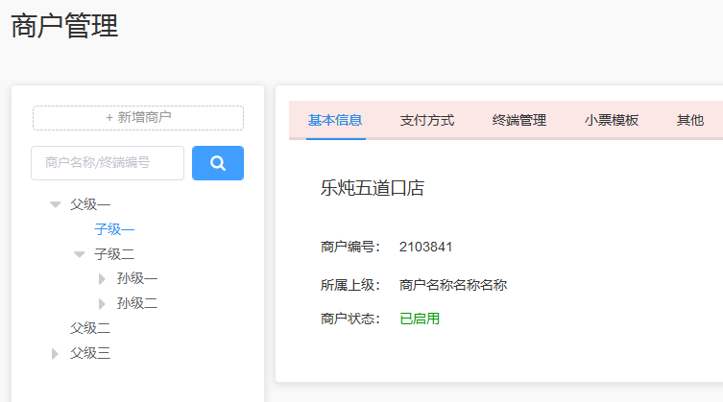Select 父级二 in the merchant tree

point(90,328)
